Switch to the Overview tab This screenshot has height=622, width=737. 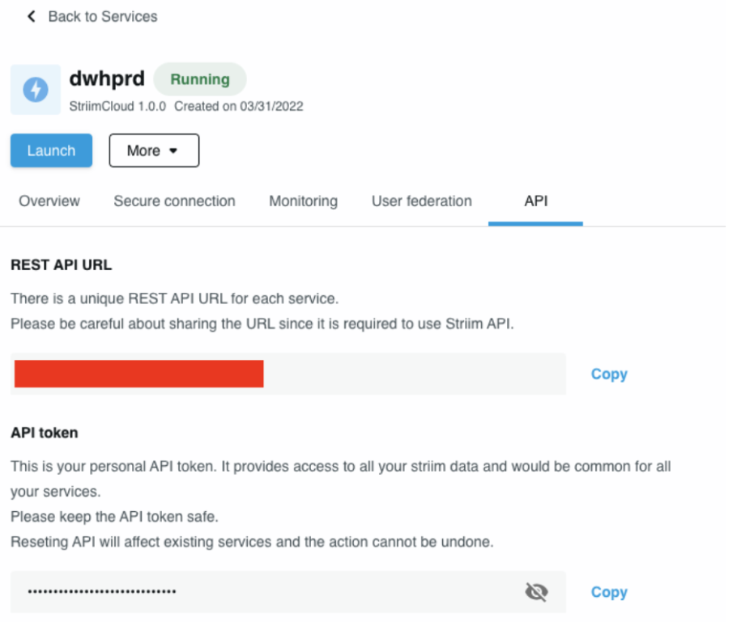tap(49, 201)
